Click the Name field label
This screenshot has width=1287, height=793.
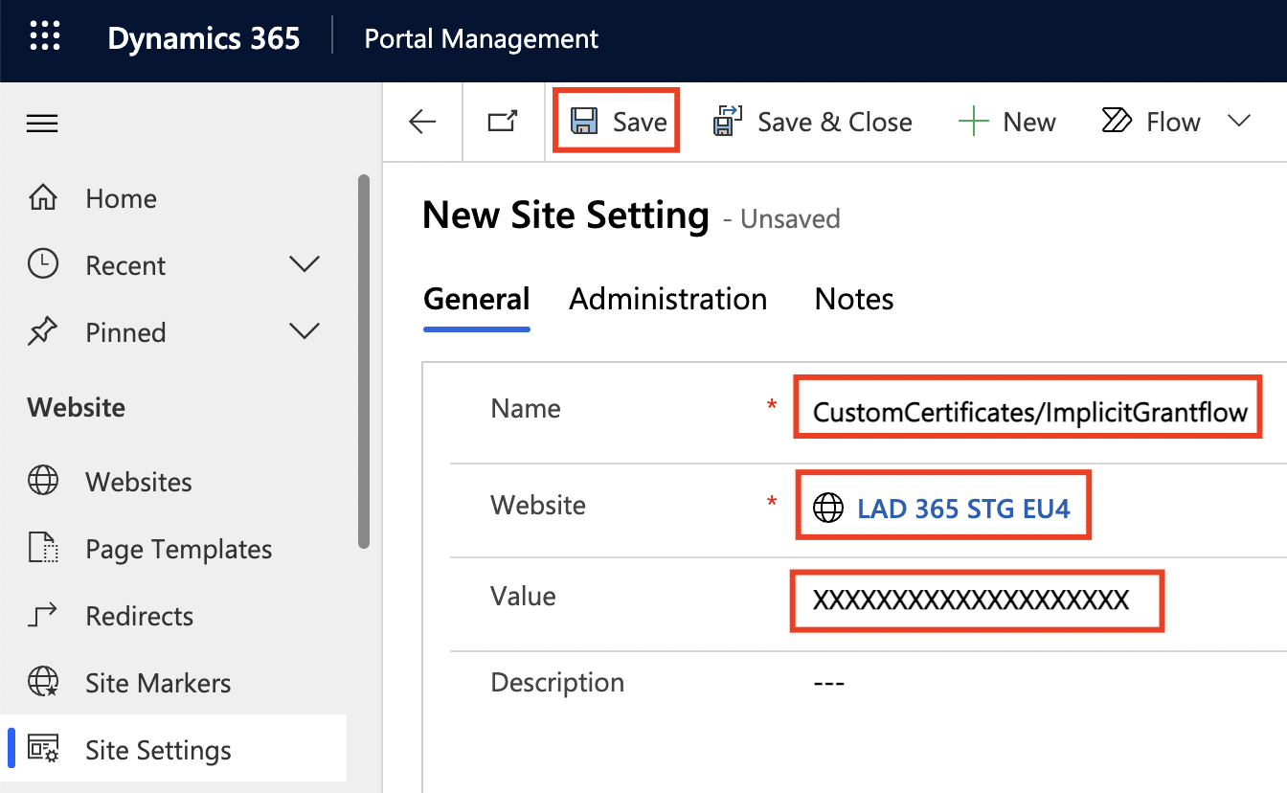coord(526,409)
